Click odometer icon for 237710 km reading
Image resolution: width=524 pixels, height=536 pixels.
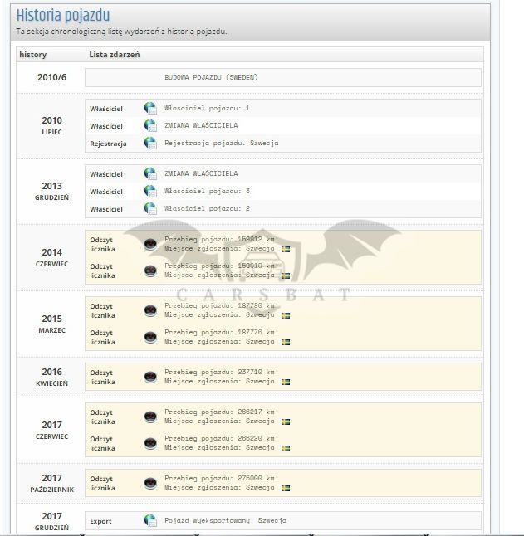[x=150, y=377]
